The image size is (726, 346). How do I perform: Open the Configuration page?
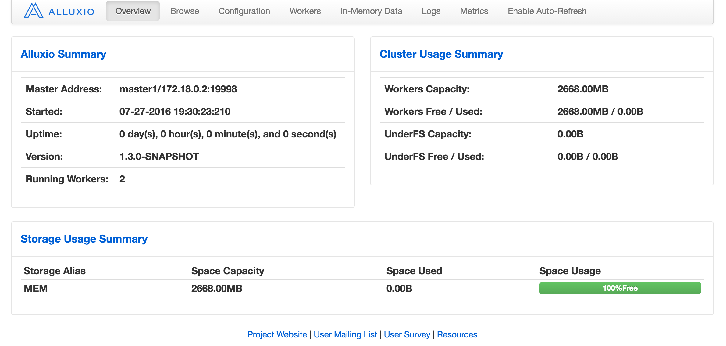point(244,11)
